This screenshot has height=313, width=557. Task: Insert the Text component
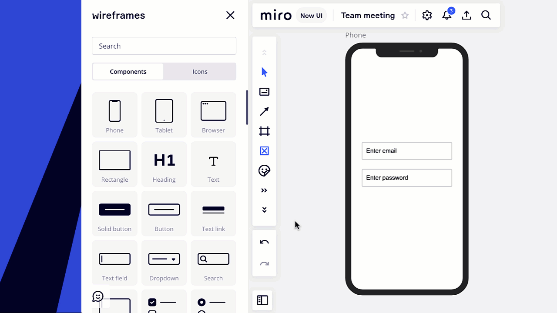click(x=213, y=164)
